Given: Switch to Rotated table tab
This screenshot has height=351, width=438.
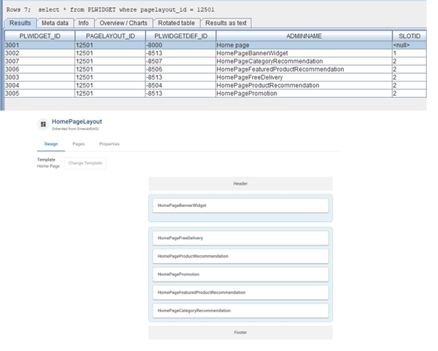Looking at the screenshot, I should point(176,23).
